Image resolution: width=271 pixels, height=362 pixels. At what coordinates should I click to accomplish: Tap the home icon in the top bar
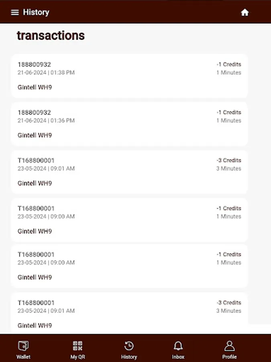245,12
